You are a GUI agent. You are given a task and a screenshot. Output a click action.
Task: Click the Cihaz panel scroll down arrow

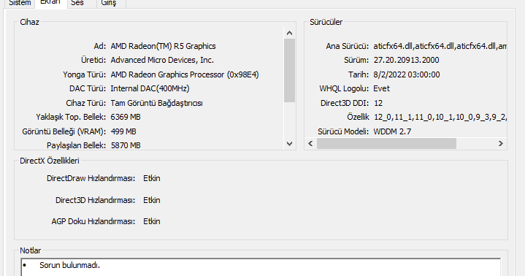[290, 144]
